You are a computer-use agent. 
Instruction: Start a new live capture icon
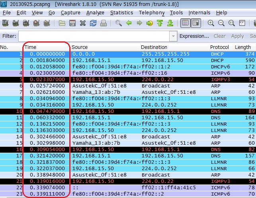[26, 23]
